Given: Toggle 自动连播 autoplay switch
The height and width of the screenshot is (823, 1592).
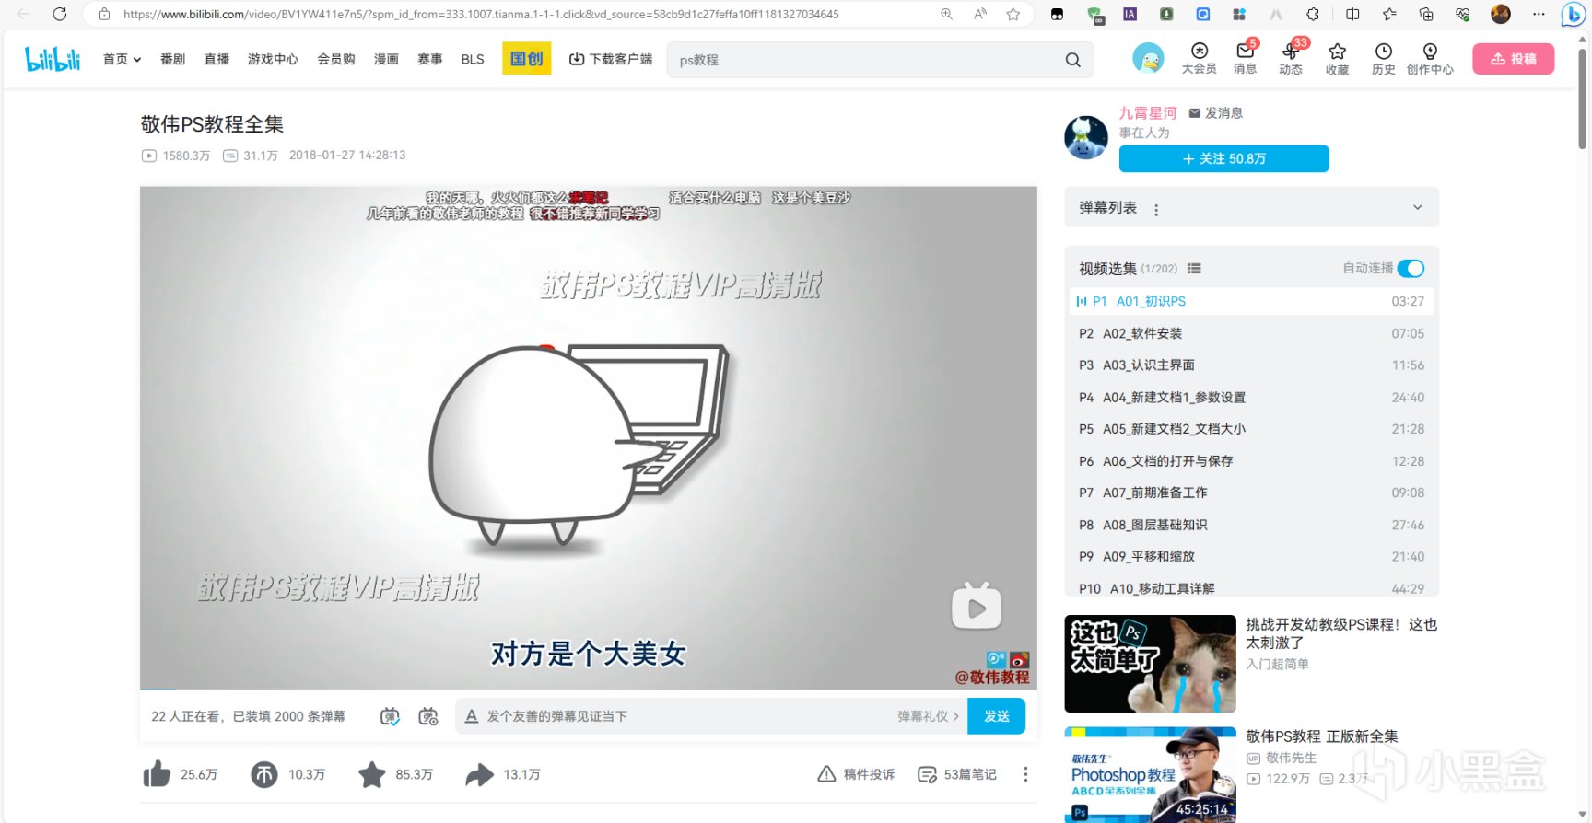Looking at the screenshot, I should point(1411,268).
